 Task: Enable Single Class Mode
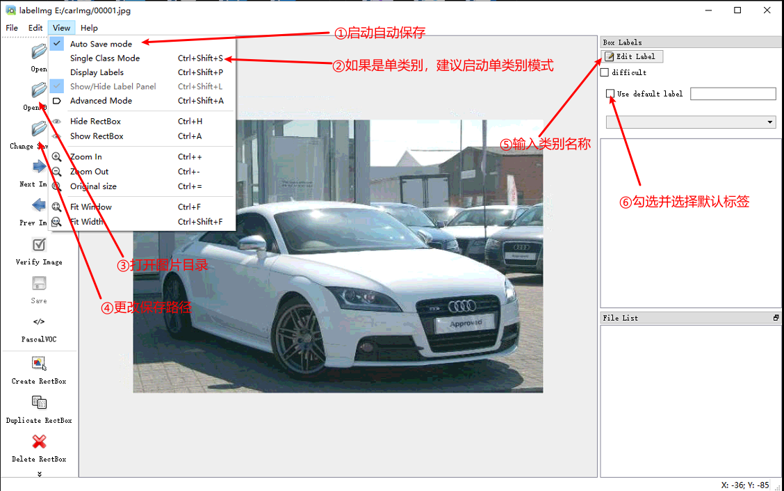click(142, 58)
